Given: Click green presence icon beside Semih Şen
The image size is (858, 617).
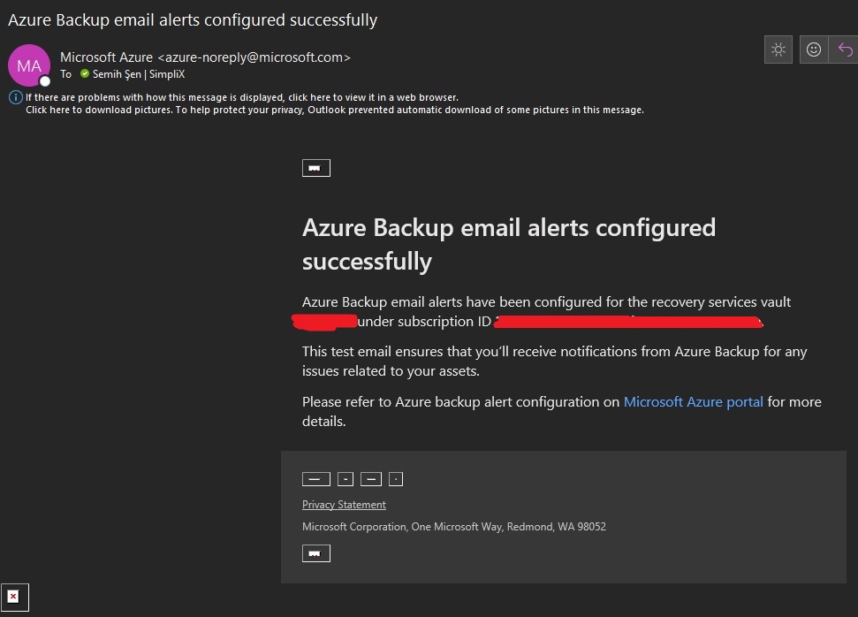Looking at the screenshot, I should click(x=85, y=74).
